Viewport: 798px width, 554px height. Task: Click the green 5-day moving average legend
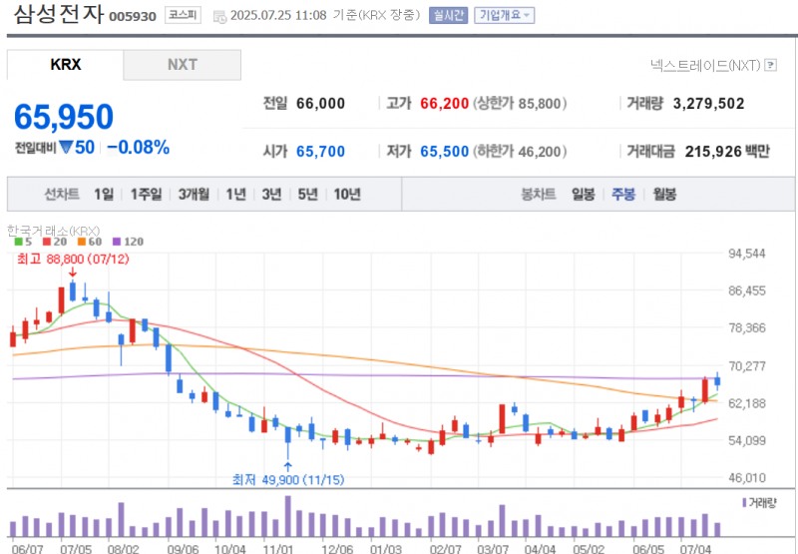20,242
